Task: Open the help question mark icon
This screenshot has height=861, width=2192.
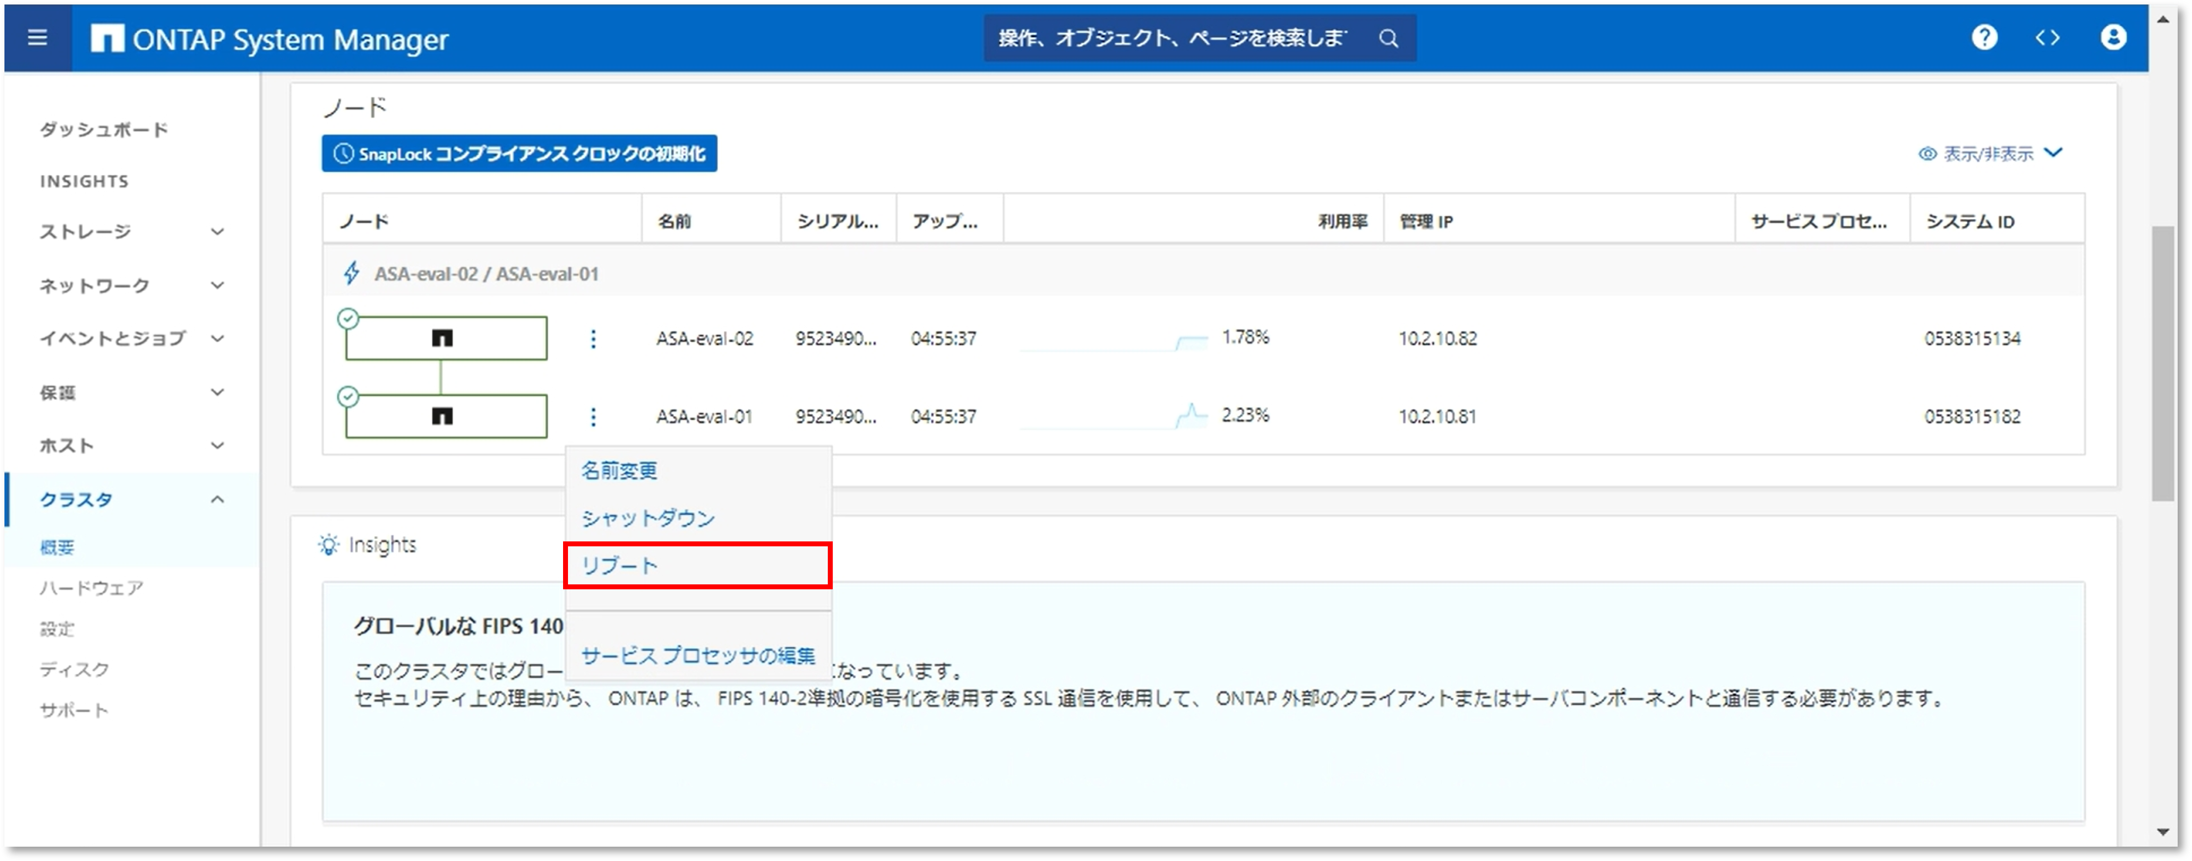Action: (x=1984, y=38)
